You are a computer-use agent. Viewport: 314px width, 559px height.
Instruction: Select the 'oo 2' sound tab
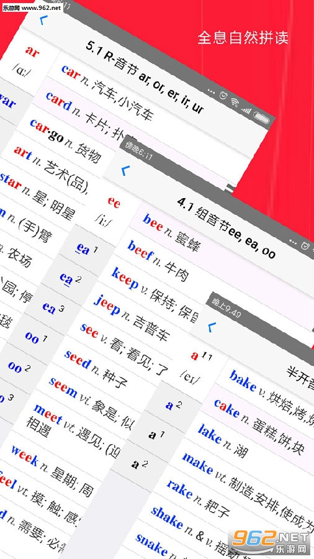(x=19, y=366)
